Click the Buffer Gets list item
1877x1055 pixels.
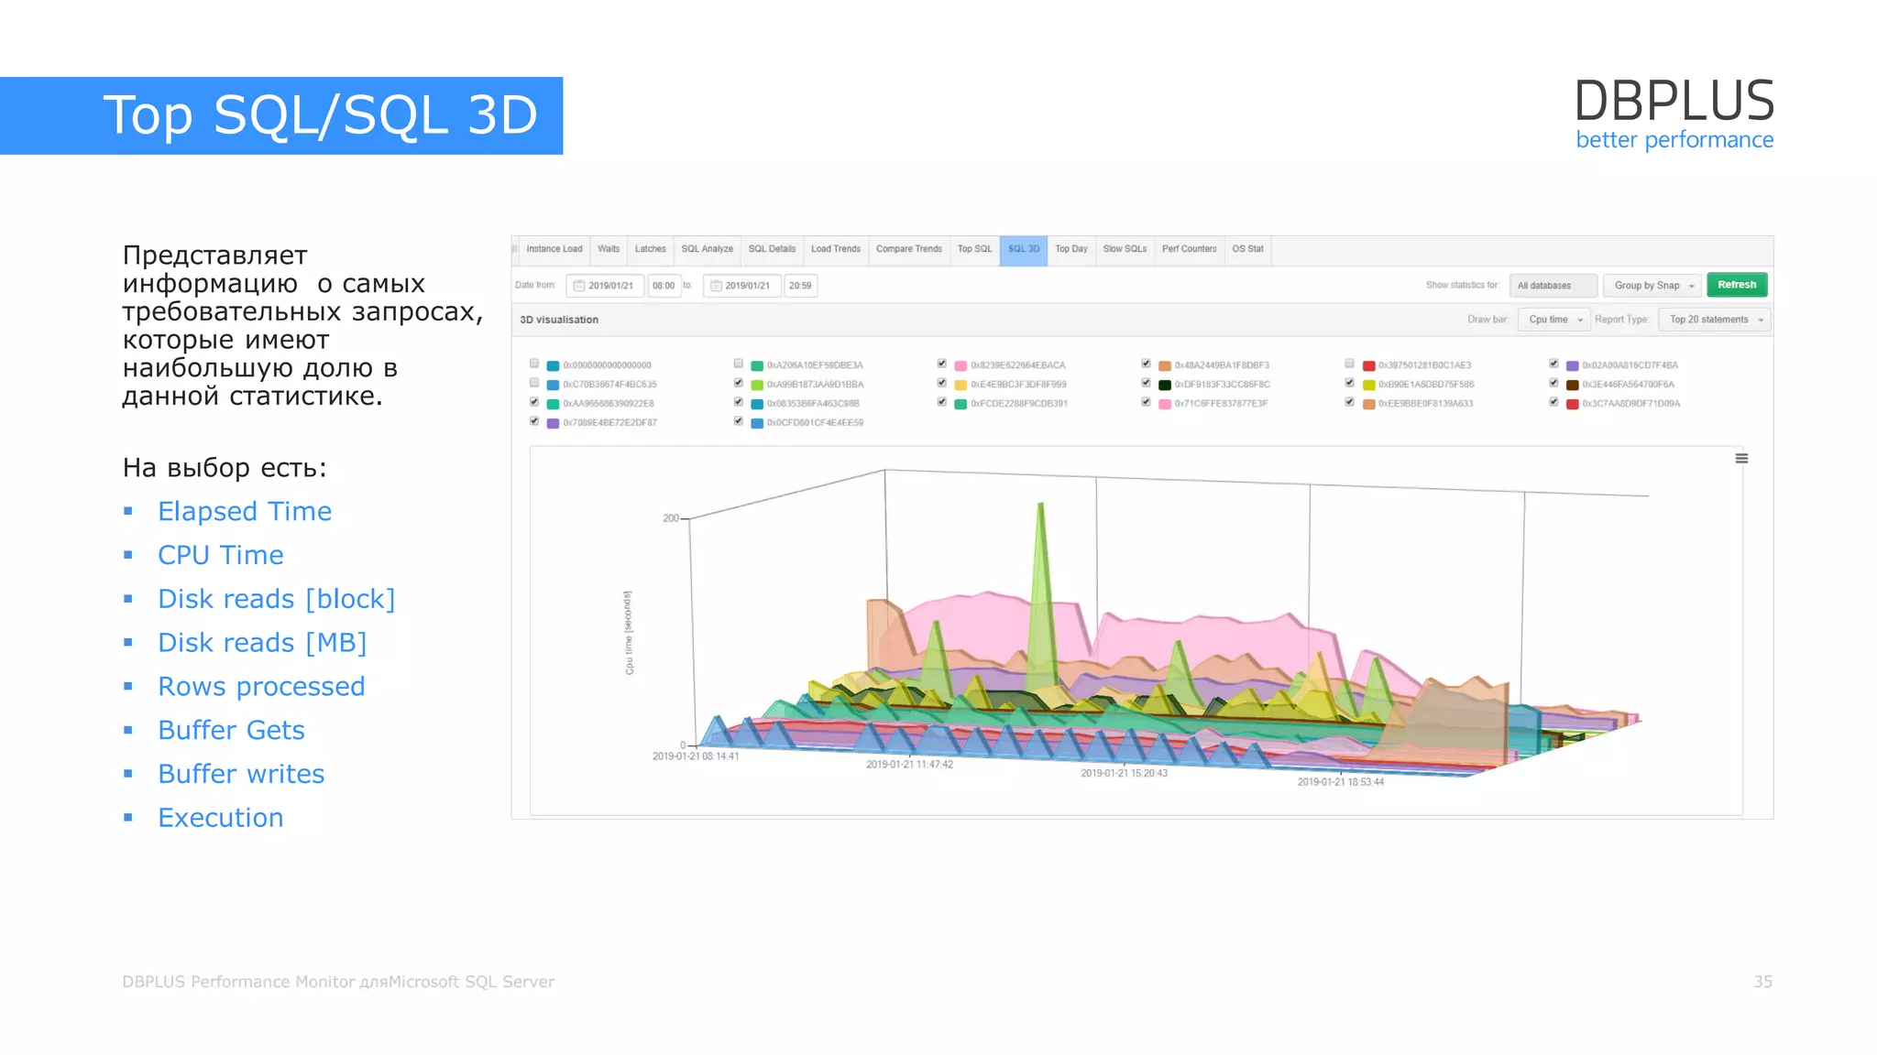coord(231,730)
